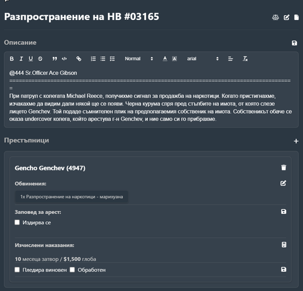303x291 pixels.
Task: Save the arrest warrant setting
Action: tap(284, 212)
